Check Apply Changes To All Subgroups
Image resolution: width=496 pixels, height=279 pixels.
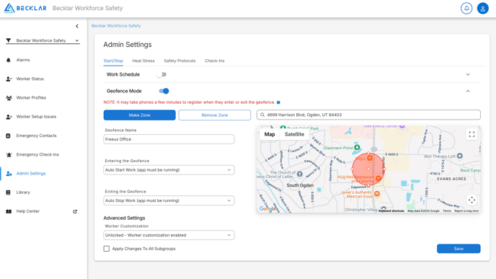(107, 249)
